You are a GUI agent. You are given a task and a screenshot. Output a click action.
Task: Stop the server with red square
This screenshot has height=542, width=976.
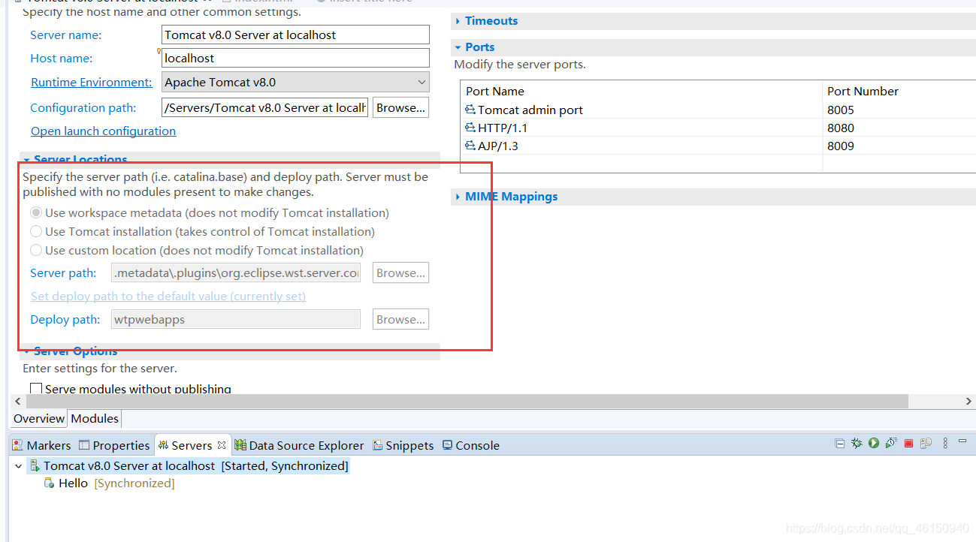[908, 444]
